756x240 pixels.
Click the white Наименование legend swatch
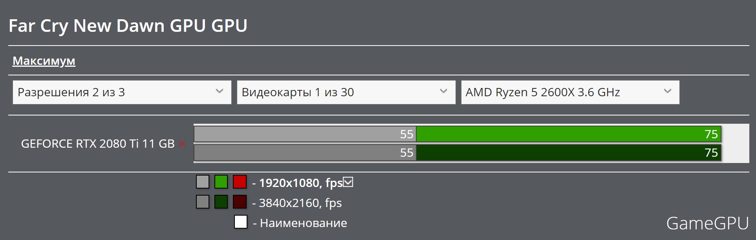(x=241, y=222)
